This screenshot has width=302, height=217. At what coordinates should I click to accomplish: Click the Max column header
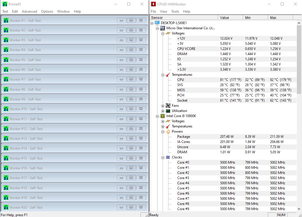[280, 18]
